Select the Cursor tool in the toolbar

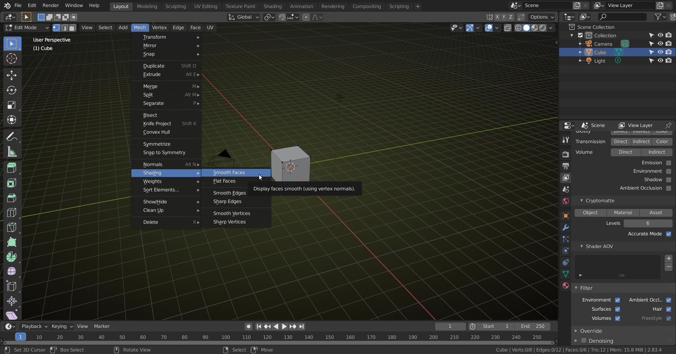point(12,58)
